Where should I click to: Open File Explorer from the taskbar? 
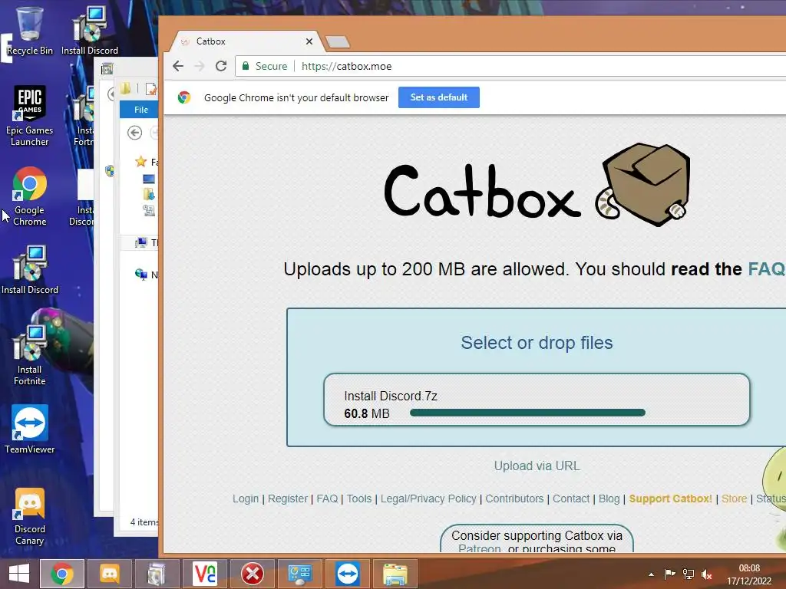point(395,574)
